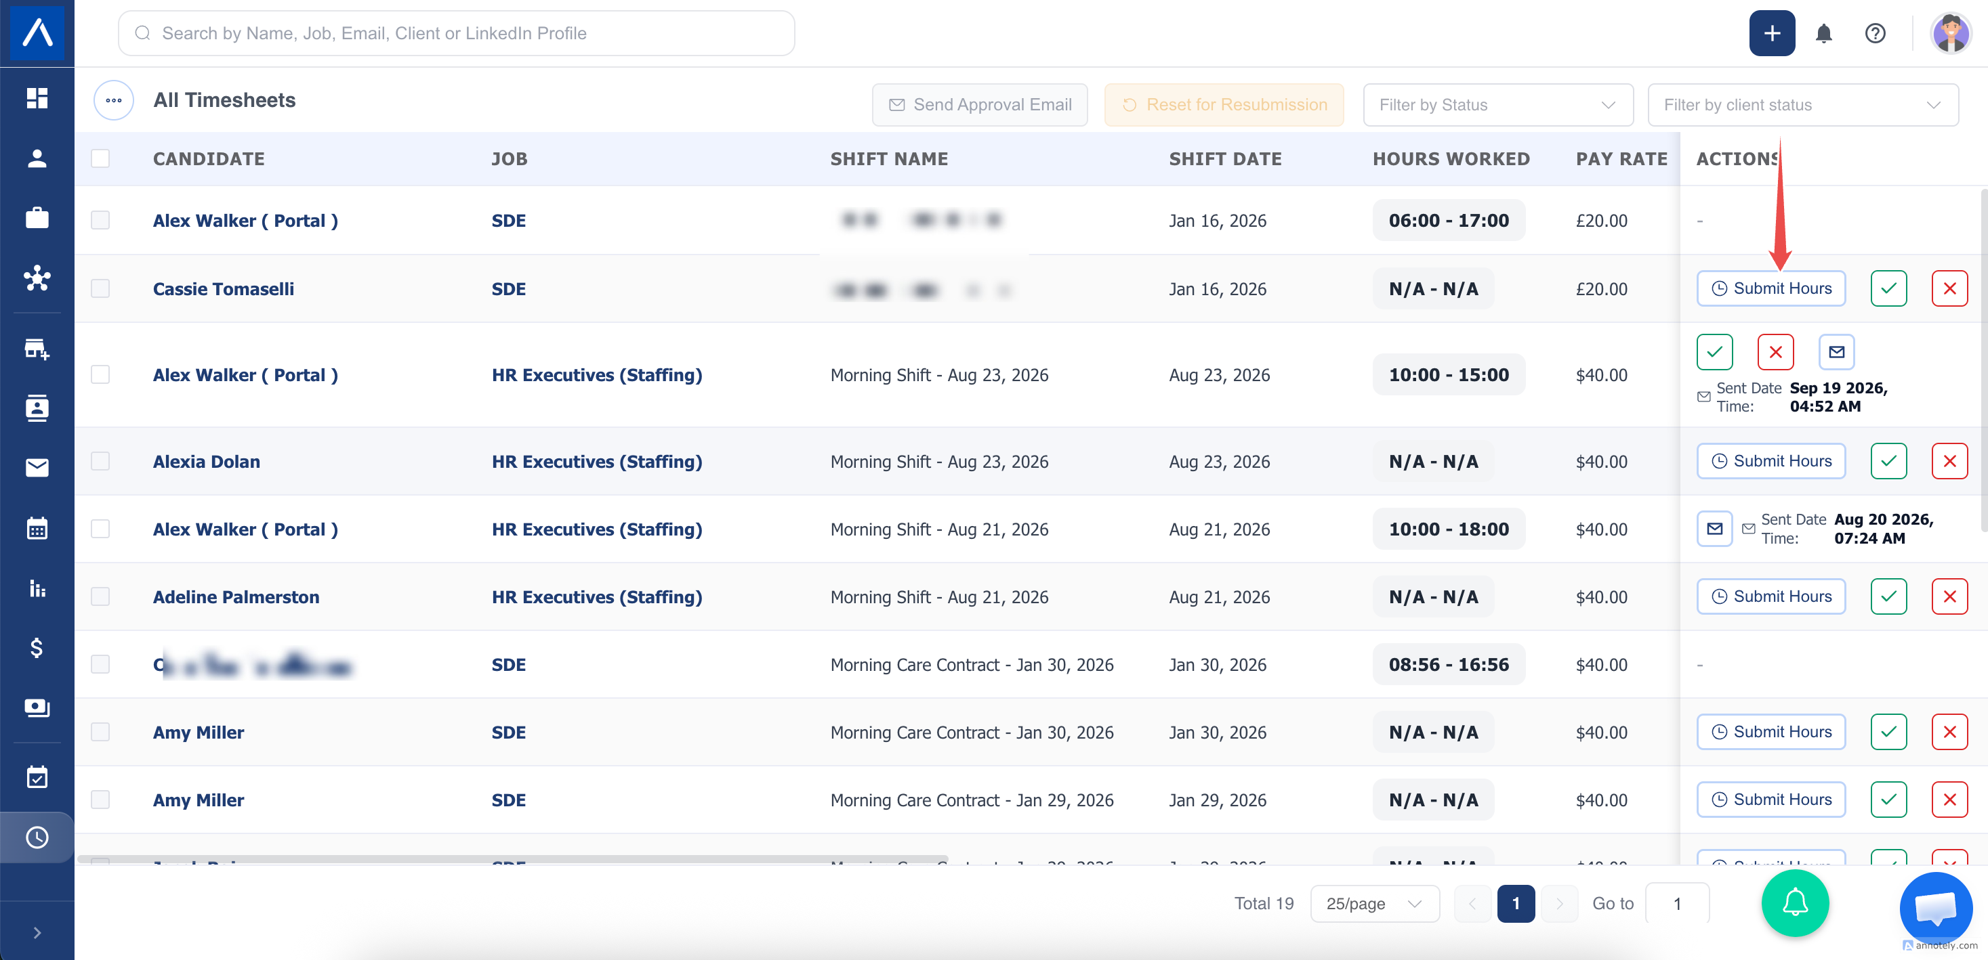Image resolution: width=1988 pixels, height=960 pixels.
Task: Change the 25/page page size dropdown
Action: pos(1373,904)
